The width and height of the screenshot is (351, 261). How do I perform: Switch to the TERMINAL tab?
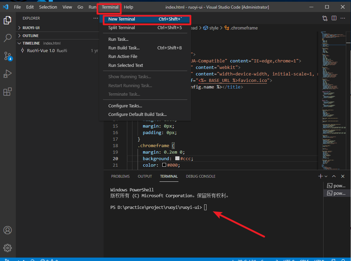pos(169,176)
